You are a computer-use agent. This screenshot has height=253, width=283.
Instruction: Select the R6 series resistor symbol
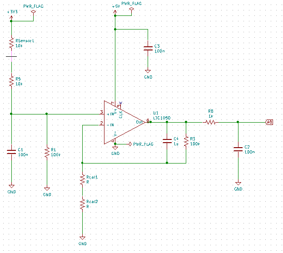click(x=210, y=122)
